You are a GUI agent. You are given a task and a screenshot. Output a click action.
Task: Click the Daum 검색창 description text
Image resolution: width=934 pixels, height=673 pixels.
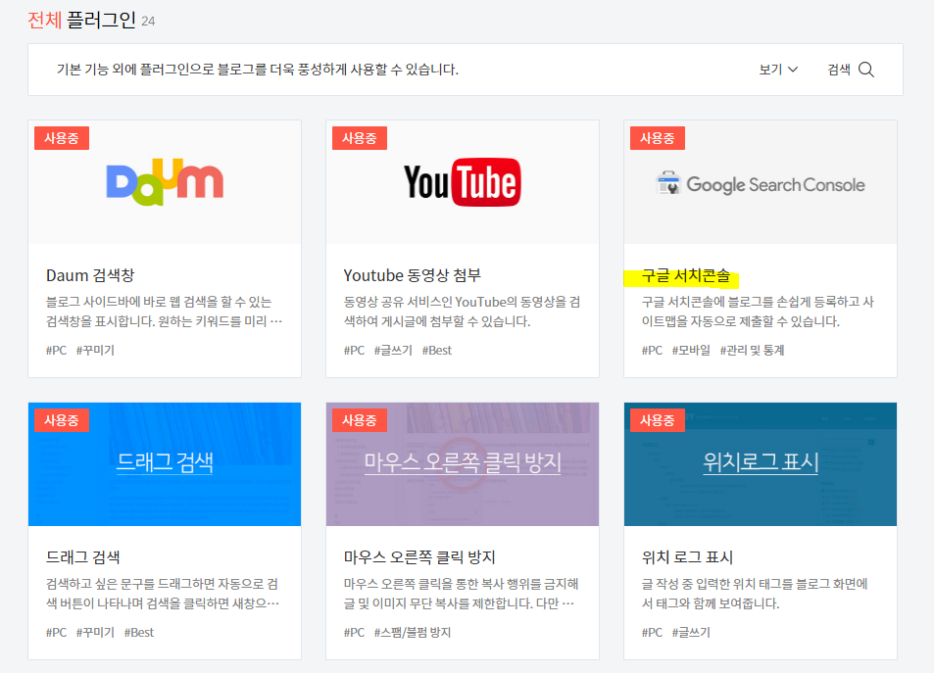tap(164, 312)
